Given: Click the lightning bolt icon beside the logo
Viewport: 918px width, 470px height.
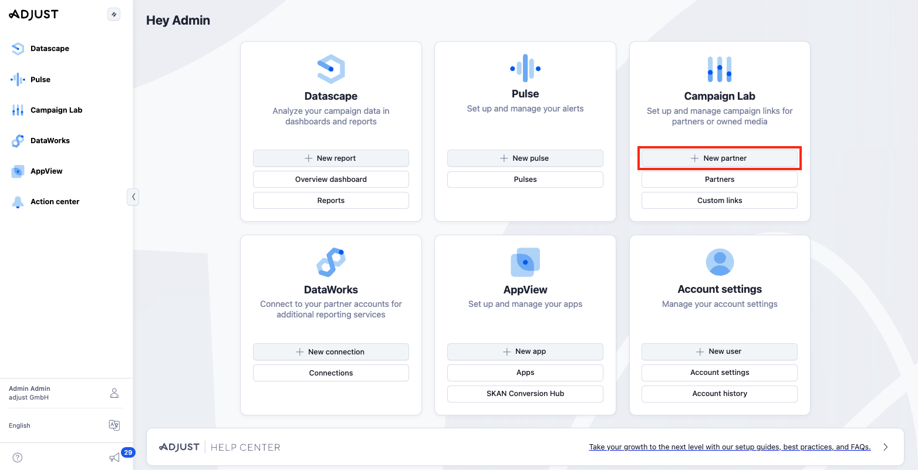Looking at the screenshot, I should click(x=114, y=15).
